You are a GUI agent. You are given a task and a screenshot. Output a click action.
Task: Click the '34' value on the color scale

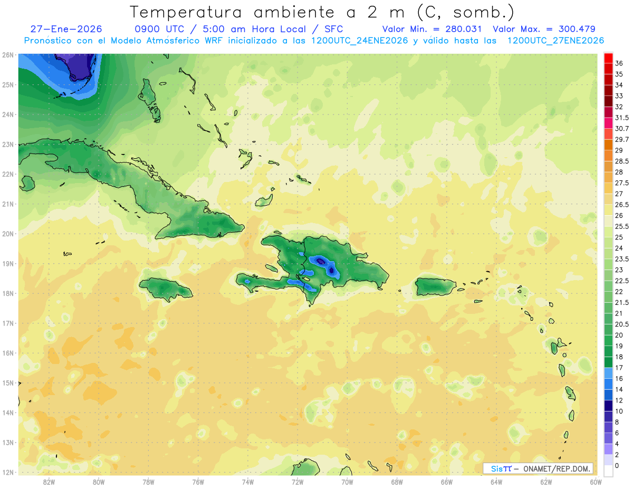pyautogui.click(x=619, y=85)
